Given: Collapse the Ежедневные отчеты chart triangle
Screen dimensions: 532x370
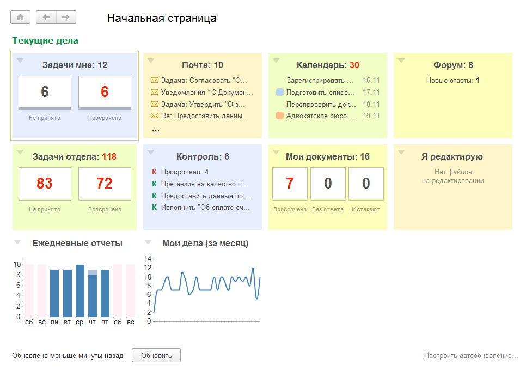Looking at the screenshot, I should pos(17,242).
